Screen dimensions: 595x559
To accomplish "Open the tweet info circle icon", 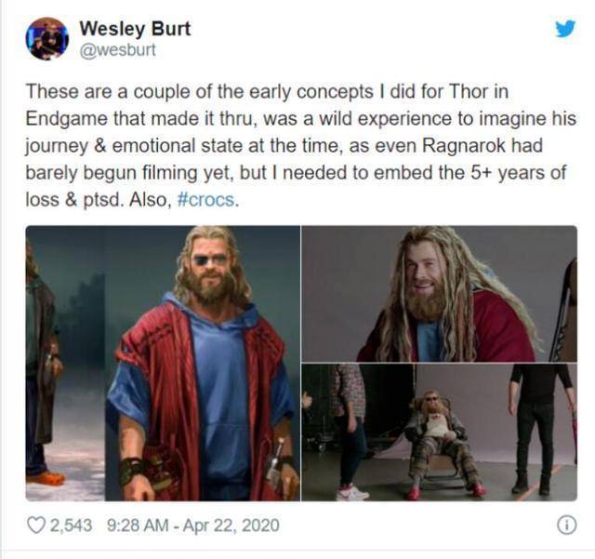I will [567, 526].
